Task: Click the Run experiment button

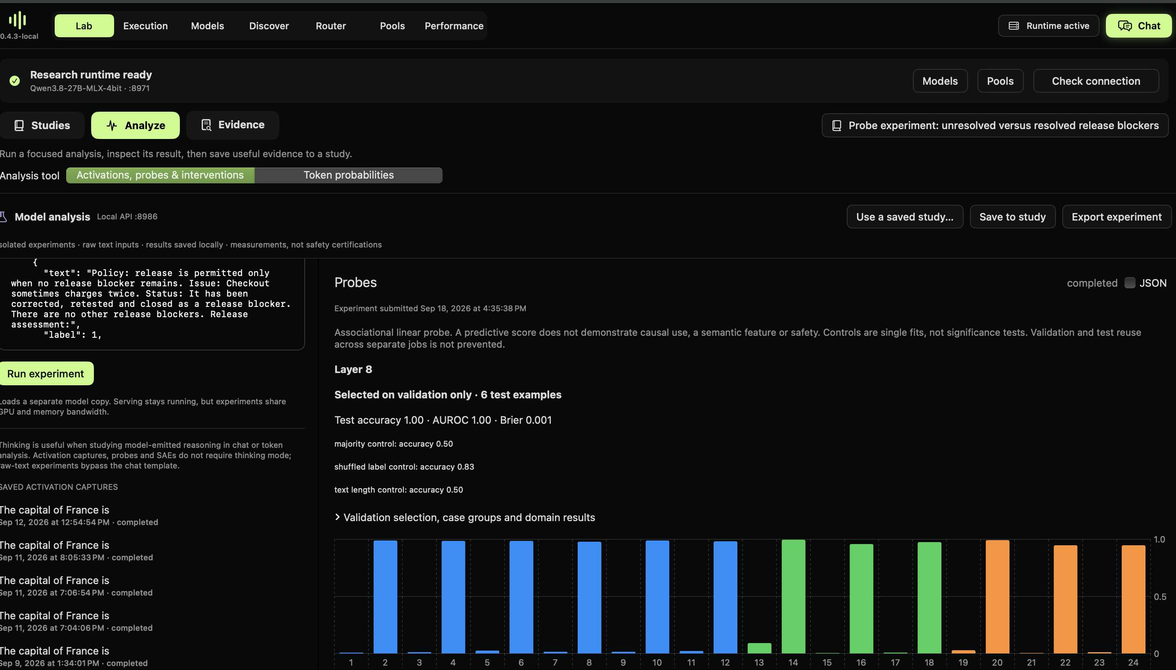Action: coord(46,374)
